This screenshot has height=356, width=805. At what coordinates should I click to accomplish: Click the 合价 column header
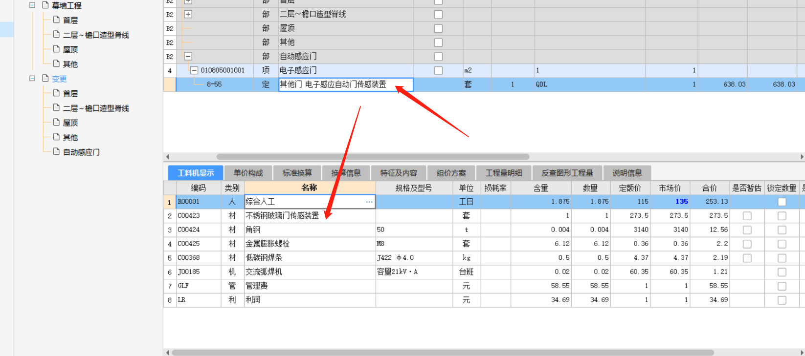[x=710, y=188]
